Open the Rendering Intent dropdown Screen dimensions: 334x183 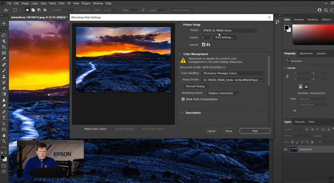pyautogui.click(x=223, y=93)
